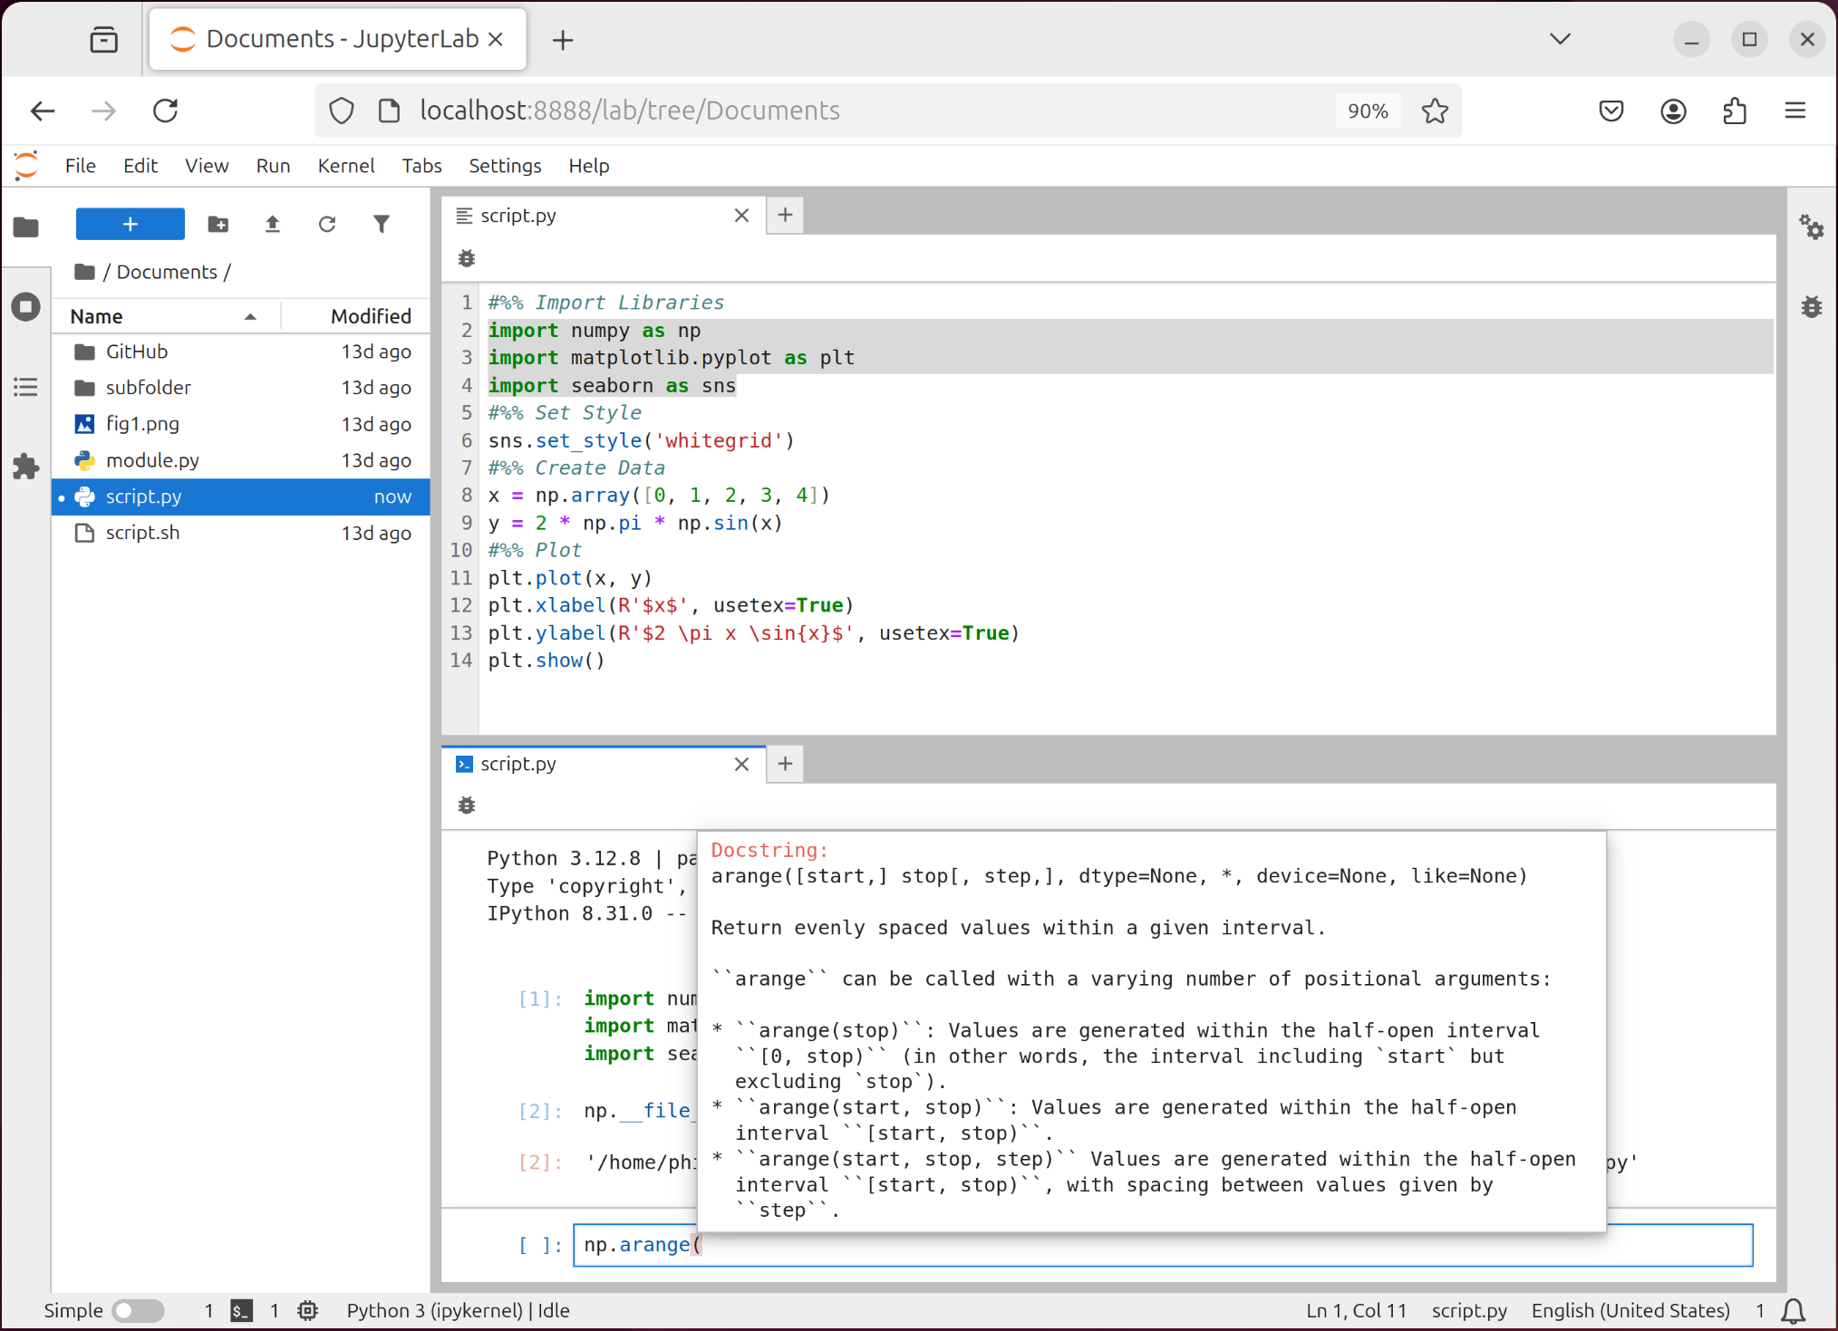Sort files by Name column header
Image resolution: width=1838 pixels, height=1331 pixels.
click(166, 316)
